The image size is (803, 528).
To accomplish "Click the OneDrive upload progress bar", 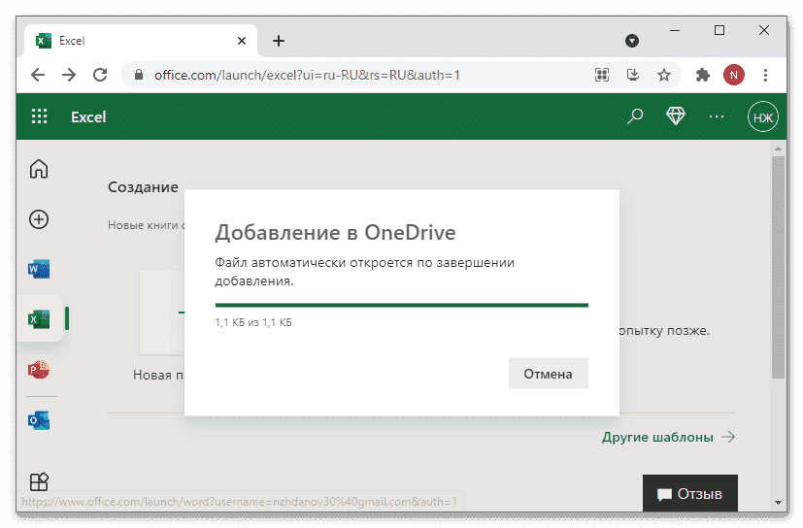I will tap(401, 305).
